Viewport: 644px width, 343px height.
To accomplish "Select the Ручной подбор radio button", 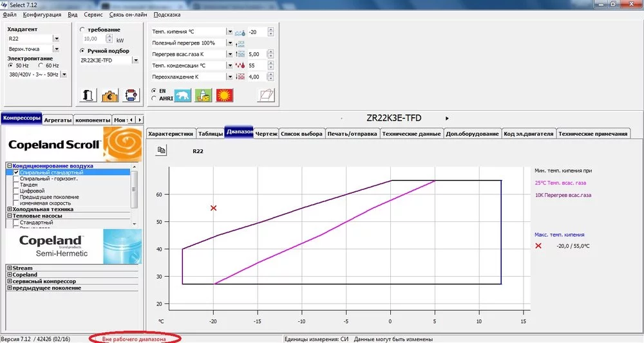I will click(x=82, y=51).
